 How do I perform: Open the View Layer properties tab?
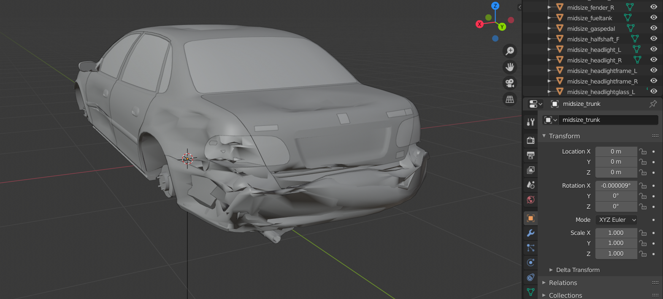coord(530,170)
